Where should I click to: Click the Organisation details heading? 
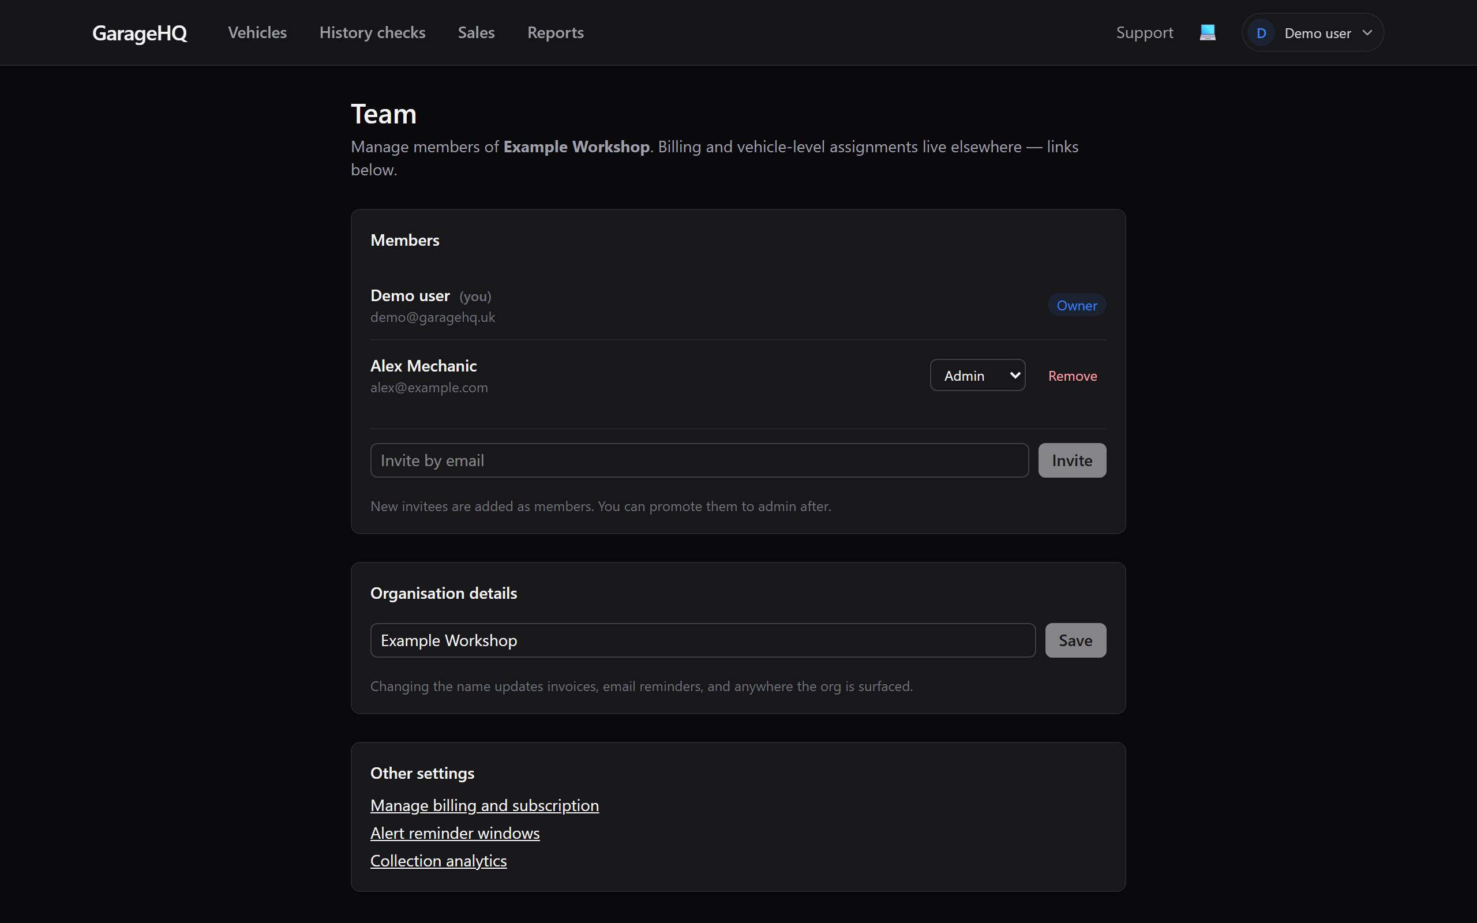click(444, 594)
